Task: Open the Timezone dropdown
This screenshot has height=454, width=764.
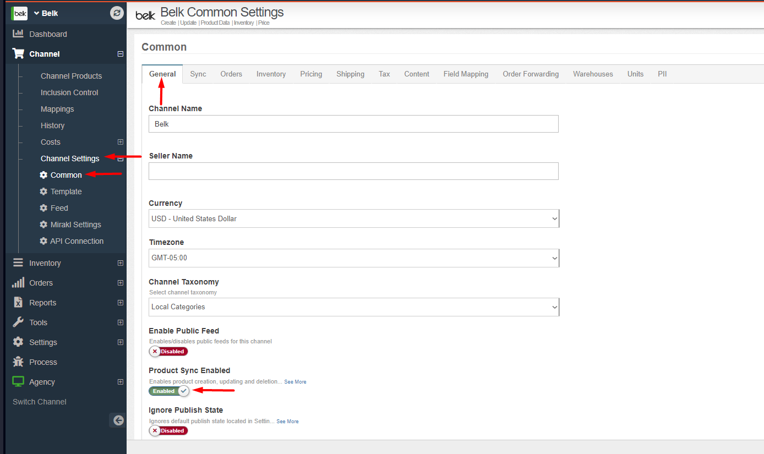Action: pyautogui.click(x=354, y=258)
